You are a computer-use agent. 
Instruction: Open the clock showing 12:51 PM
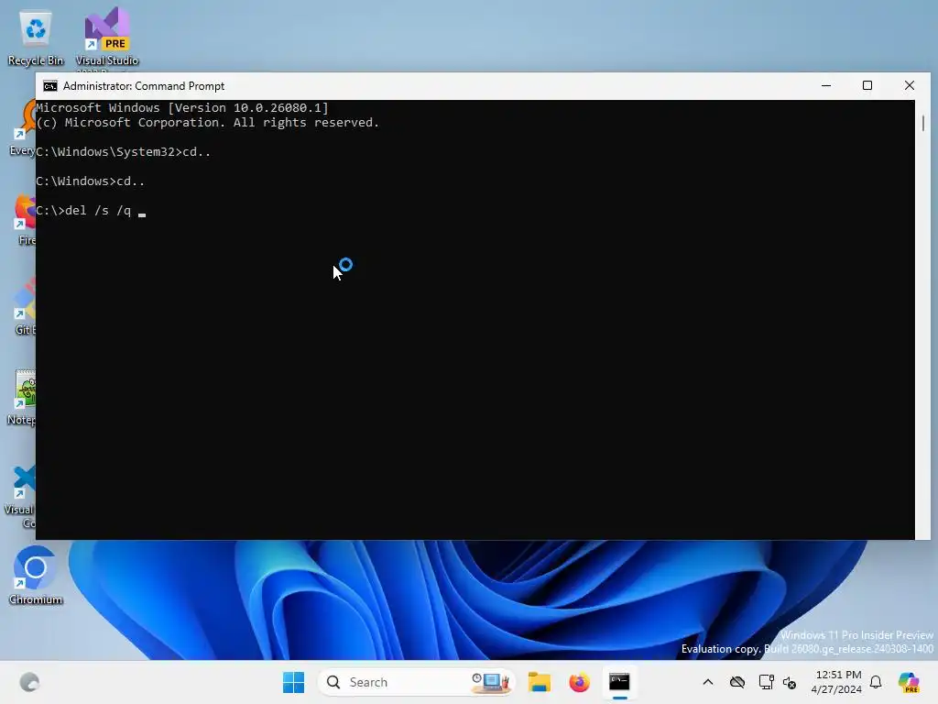(x=836, y=682)
